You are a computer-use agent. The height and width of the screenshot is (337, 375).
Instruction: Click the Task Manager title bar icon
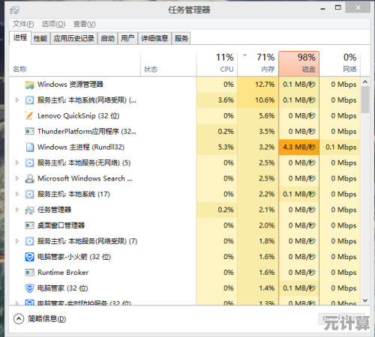pos(14,10)
